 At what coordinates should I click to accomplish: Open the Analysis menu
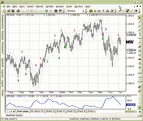pos(60,7)
